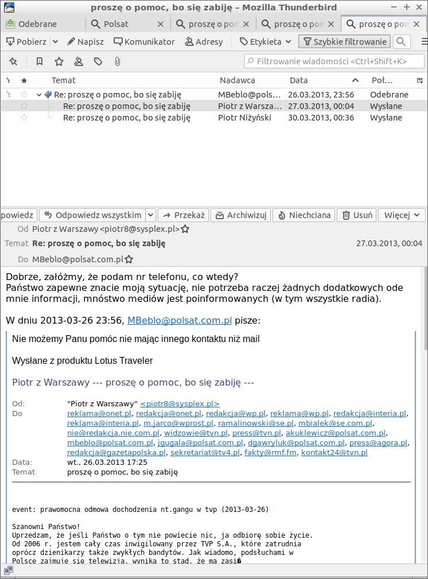Switch to second 'proszę o pom' tab
This screenshot has height=579, width=428.
[x=299, y=24]
